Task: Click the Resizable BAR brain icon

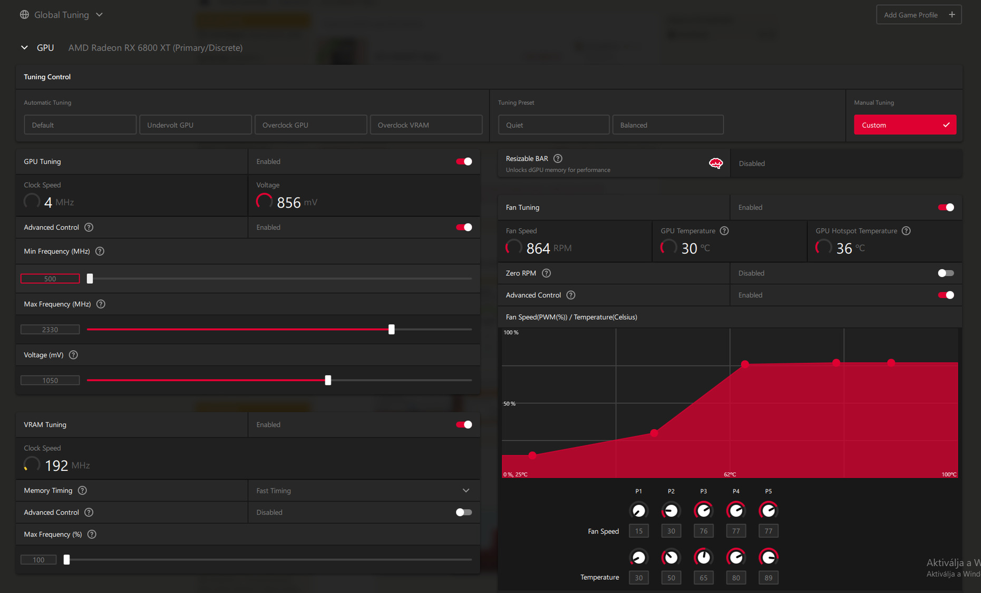Action: 715,163
